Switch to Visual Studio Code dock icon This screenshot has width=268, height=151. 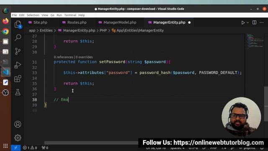click(x=5, y=72)
